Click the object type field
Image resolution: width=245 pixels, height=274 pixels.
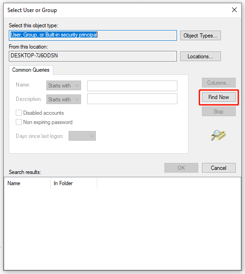pyautogui.click(x=93, y=36)
